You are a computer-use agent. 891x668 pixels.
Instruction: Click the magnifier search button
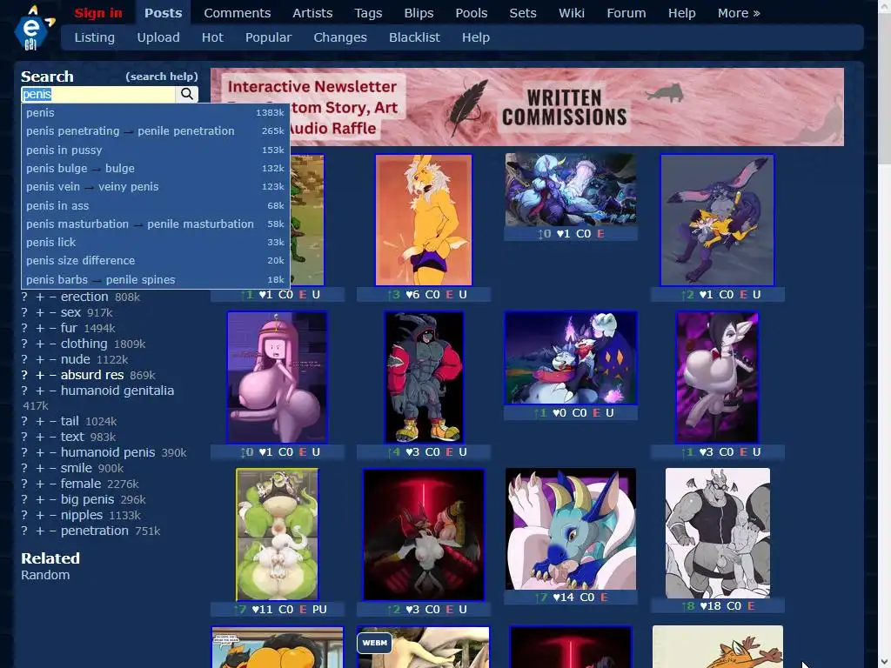click(187, 94)
